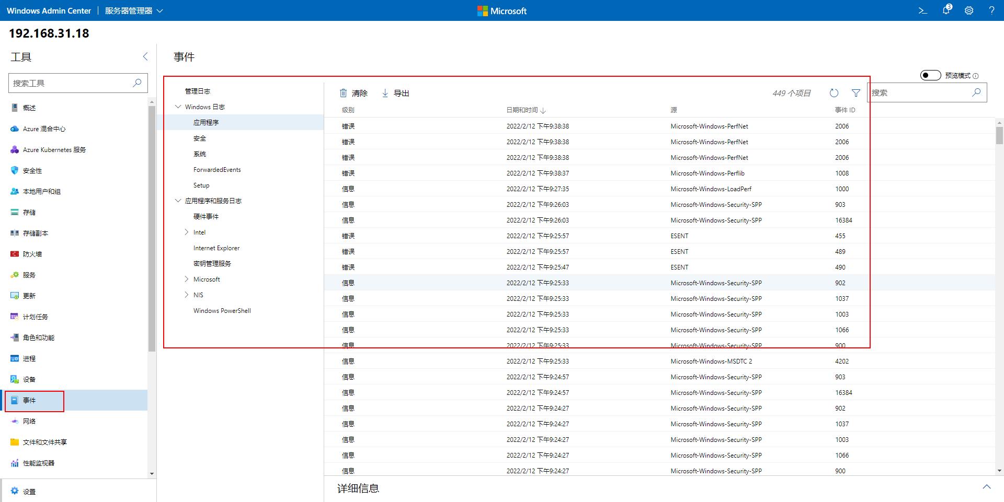Sort by 日期和时间 column header
The width and height of the screenshot is (1004, 502).
pos(526,110)
